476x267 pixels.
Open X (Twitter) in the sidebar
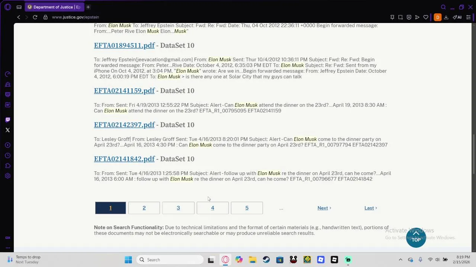tap(7, 130)
